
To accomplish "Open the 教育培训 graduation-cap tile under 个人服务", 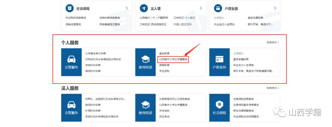I will click(x=145, y=62).
